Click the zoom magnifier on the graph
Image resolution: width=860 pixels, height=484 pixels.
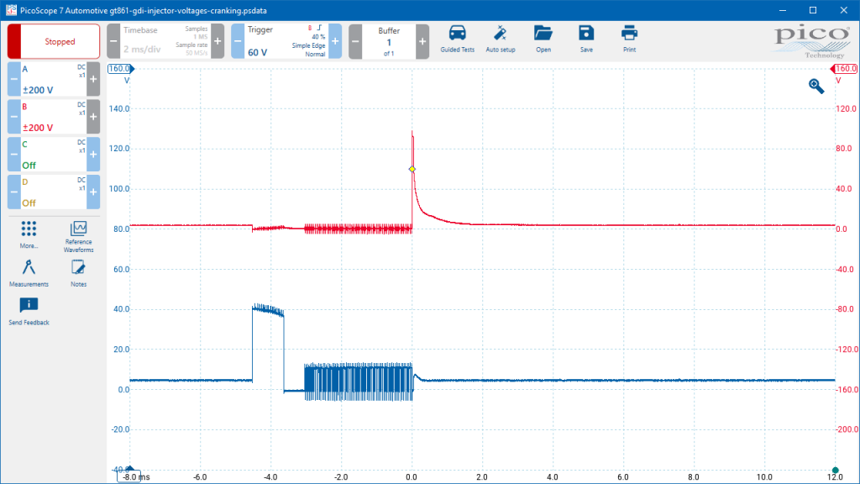click(816, 87)
